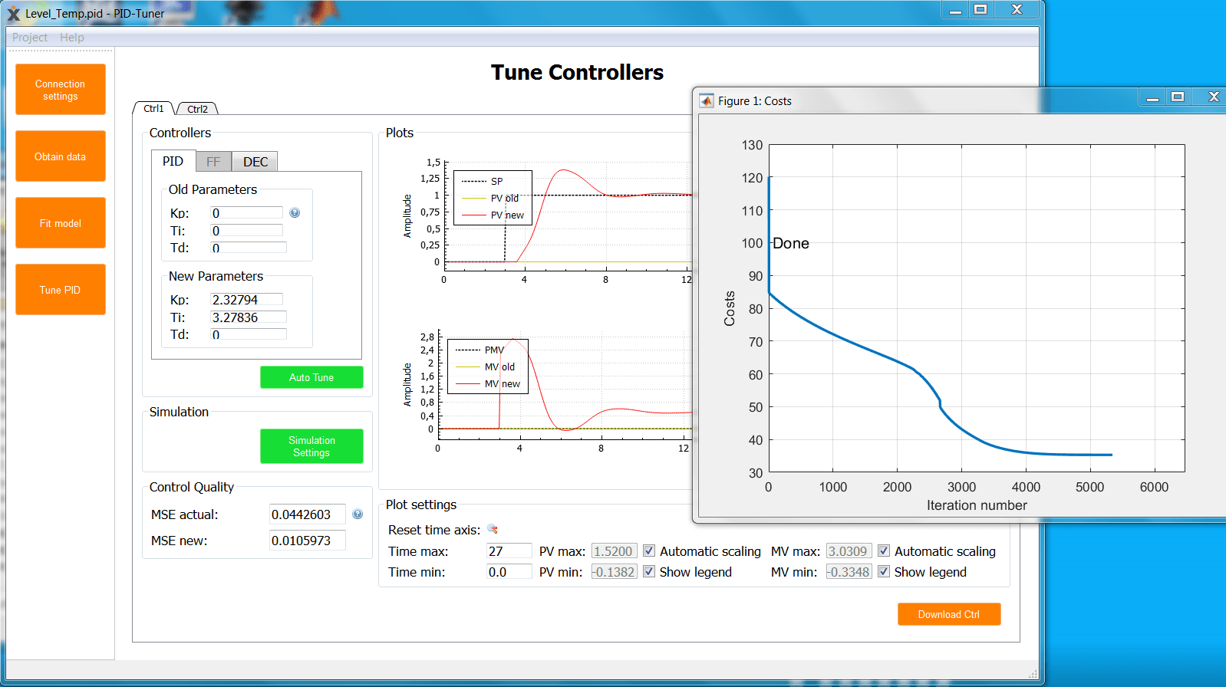Toggle MV Automatic scaling checkbox
The width and height of the screenshot is (1226, 687).
[884, 551]
